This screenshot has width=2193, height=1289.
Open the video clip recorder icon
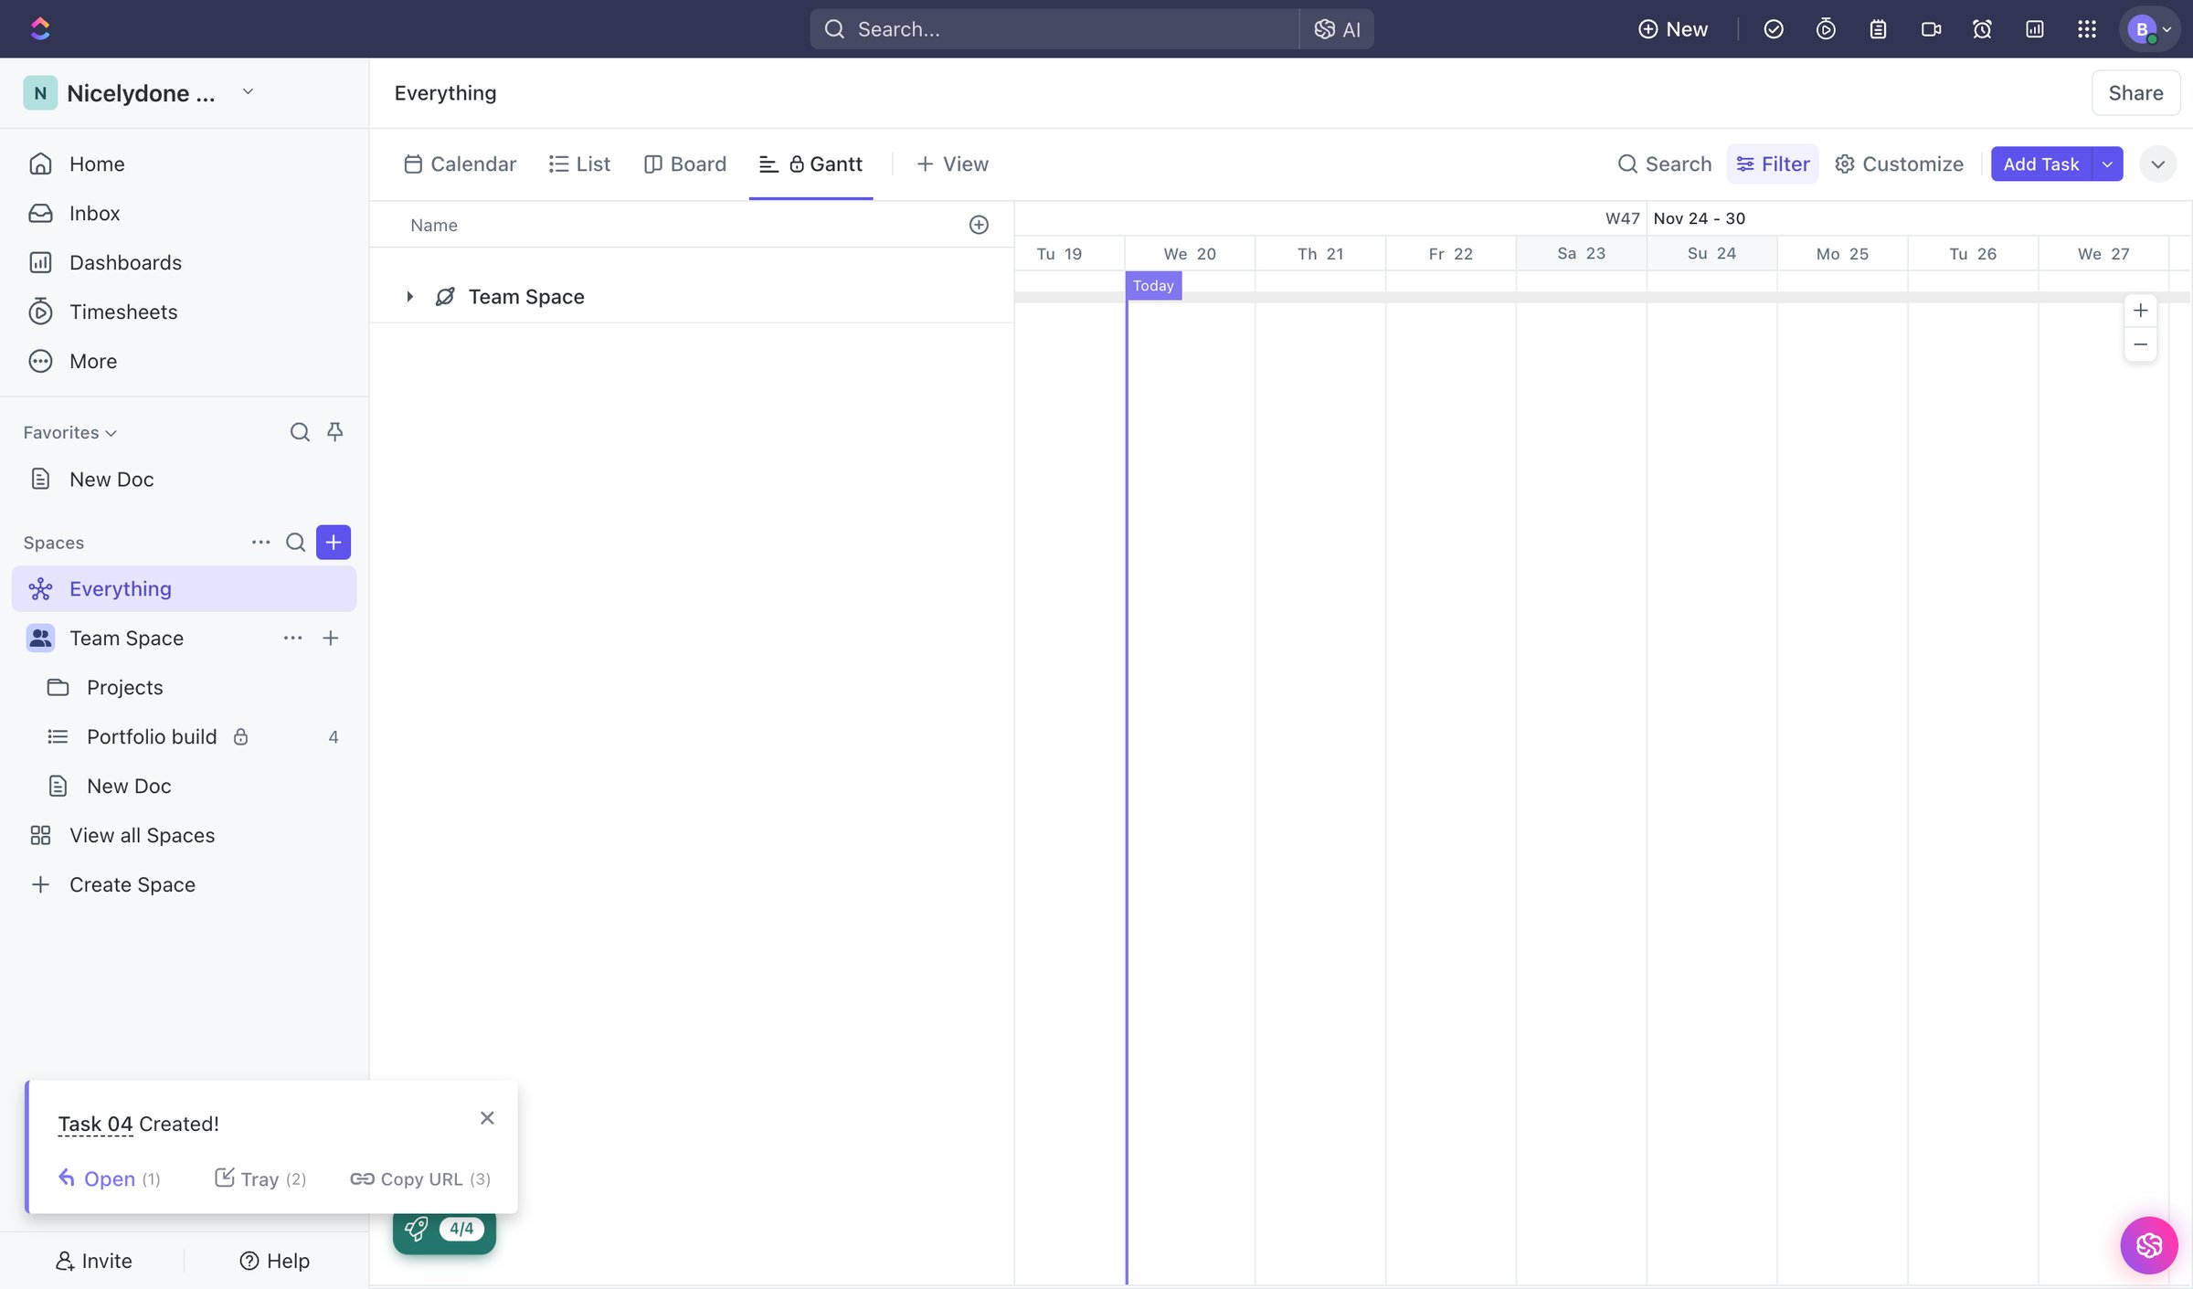(1930, 29)
